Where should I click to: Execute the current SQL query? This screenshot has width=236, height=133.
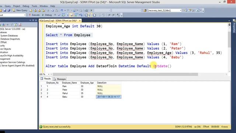point(34,15)
